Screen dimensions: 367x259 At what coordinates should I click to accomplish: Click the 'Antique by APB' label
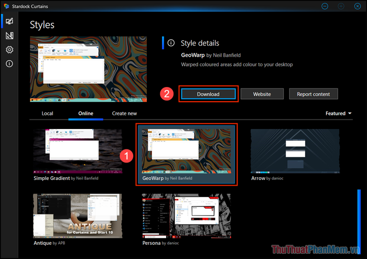[49, 243]
